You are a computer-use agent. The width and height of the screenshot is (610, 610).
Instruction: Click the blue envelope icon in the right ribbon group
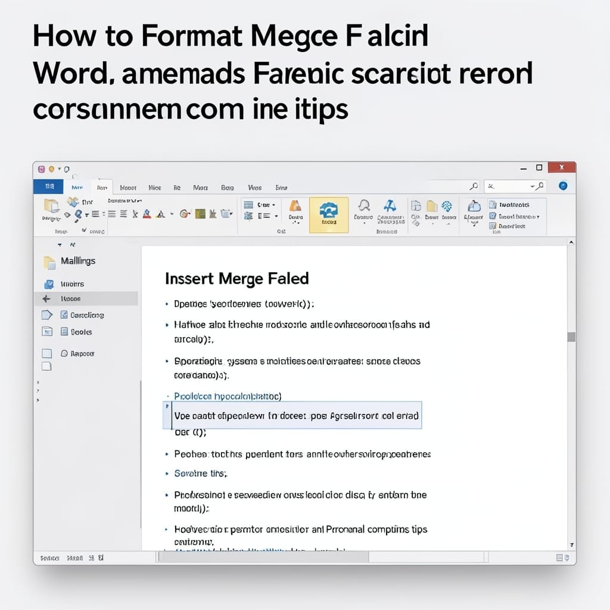point(474,206)
